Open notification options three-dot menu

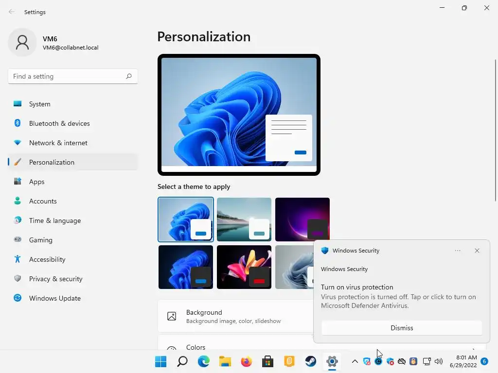coord(457,251)
